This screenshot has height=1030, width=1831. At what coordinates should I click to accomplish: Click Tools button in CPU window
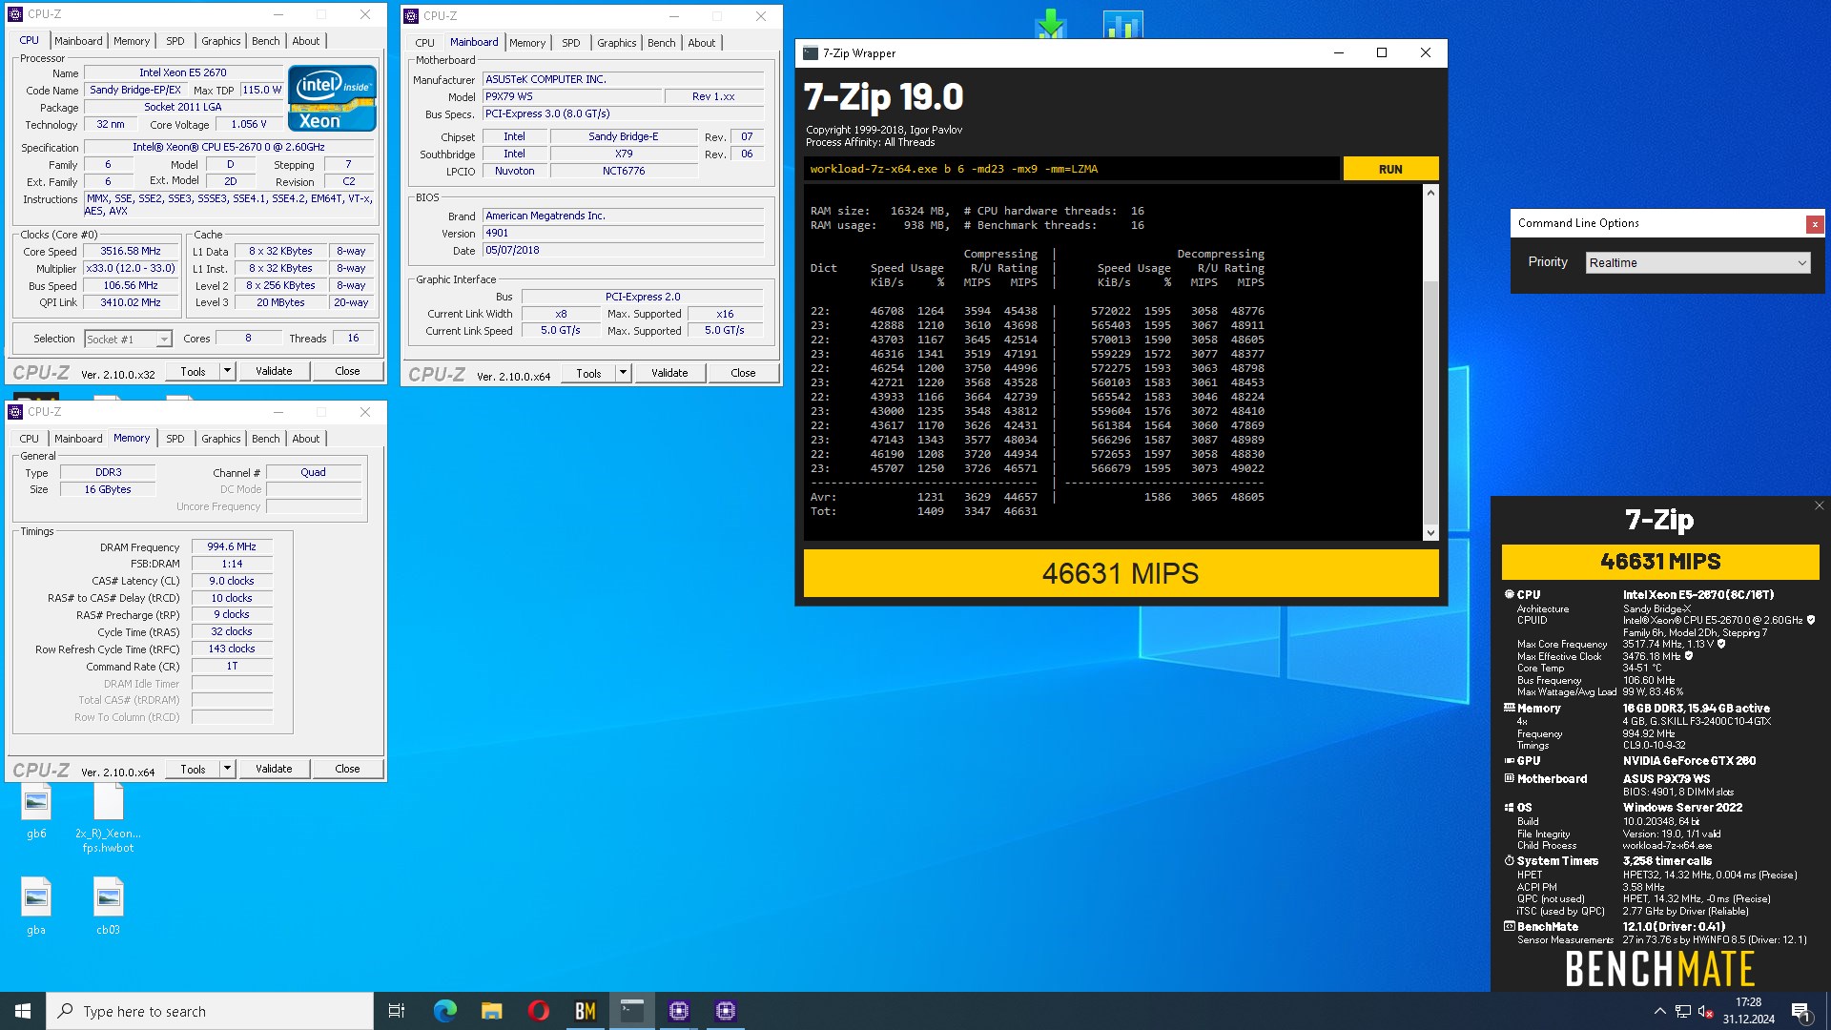(193, 371)
